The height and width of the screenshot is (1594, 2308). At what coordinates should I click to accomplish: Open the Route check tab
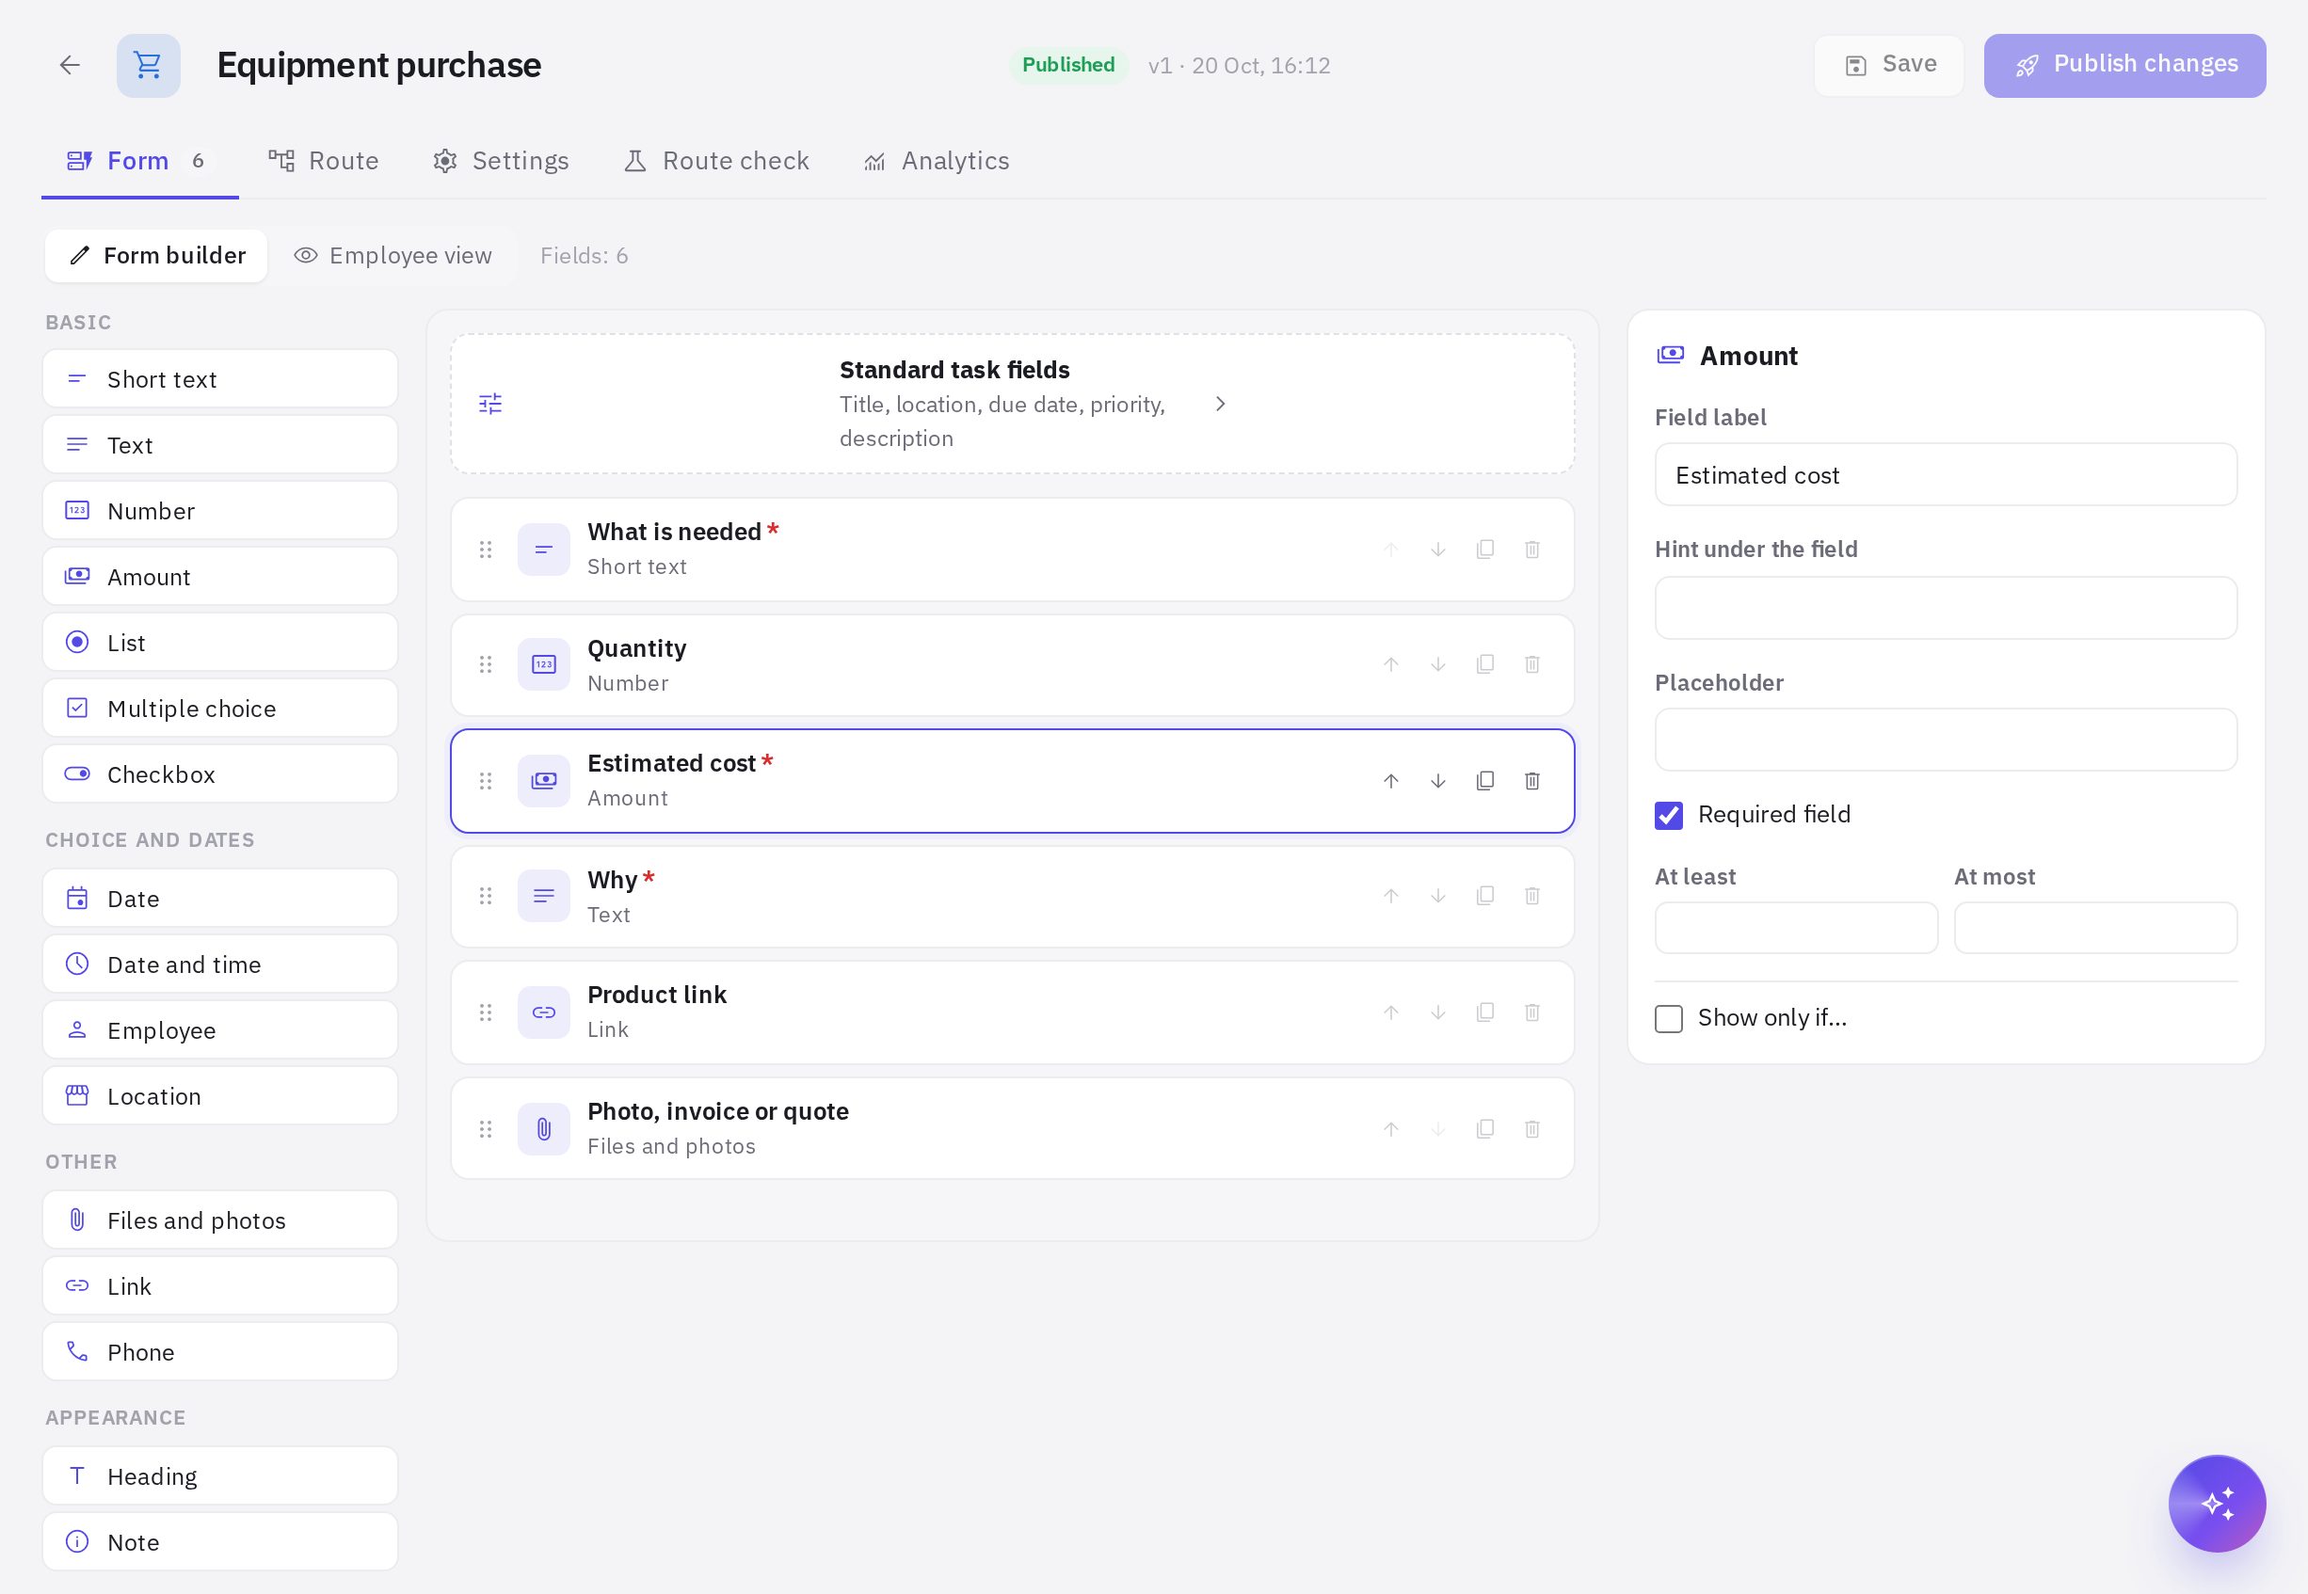point(716,161)
